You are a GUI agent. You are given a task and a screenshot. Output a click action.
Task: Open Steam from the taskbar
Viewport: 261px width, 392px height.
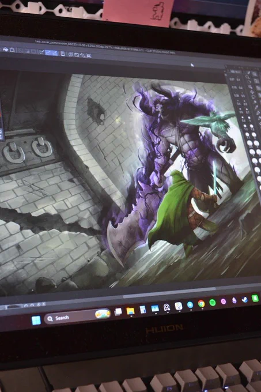click(245, 299)
